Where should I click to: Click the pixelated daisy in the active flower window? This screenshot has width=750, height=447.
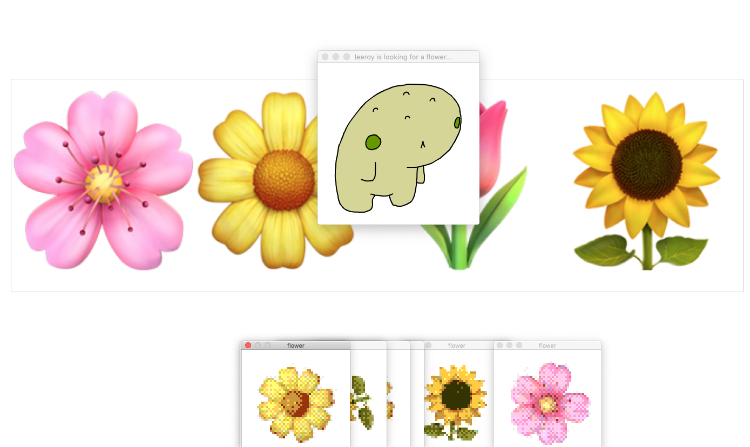(x=295, y=402)
